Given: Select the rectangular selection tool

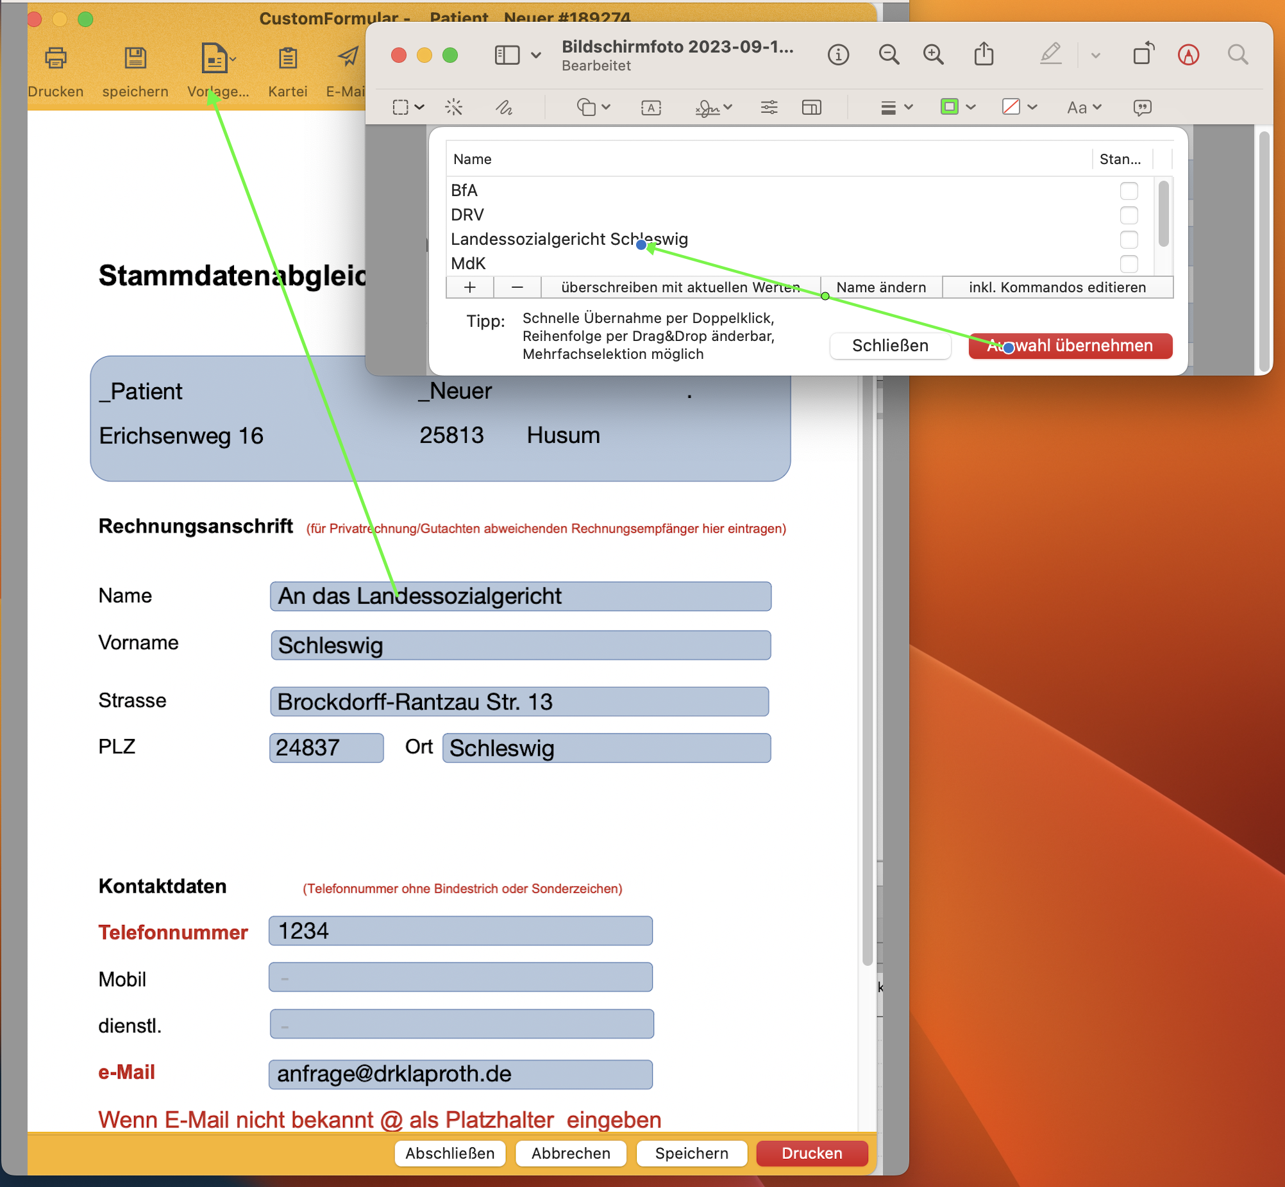Looking at the screenshot, I should coord(400,107).
